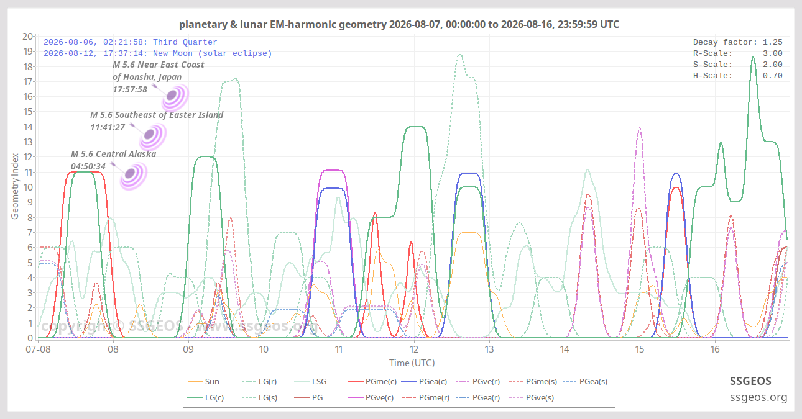This screenshot has height=419, width=802.
Task: Click the Third Quarter moon phase line
Action: [131, 42]
